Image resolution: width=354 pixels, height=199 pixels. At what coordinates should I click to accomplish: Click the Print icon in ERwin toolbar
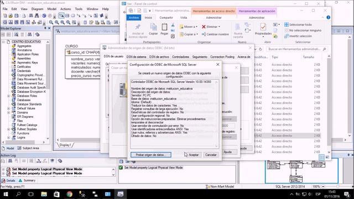pos(24,16)
